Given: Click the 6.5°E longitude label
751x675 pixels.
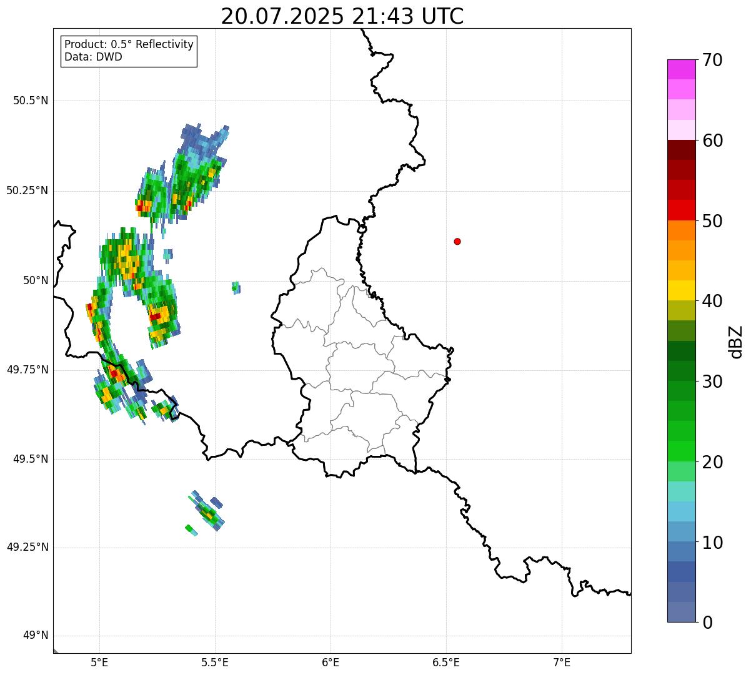Looking at the screenshot, I should 446,662.
